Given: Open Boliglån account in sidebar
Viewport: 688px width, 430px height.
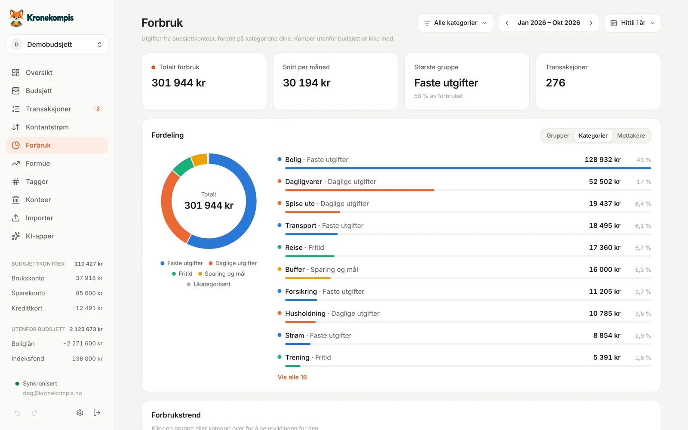Looking at the screenshot, I should (x=57, y=344).
